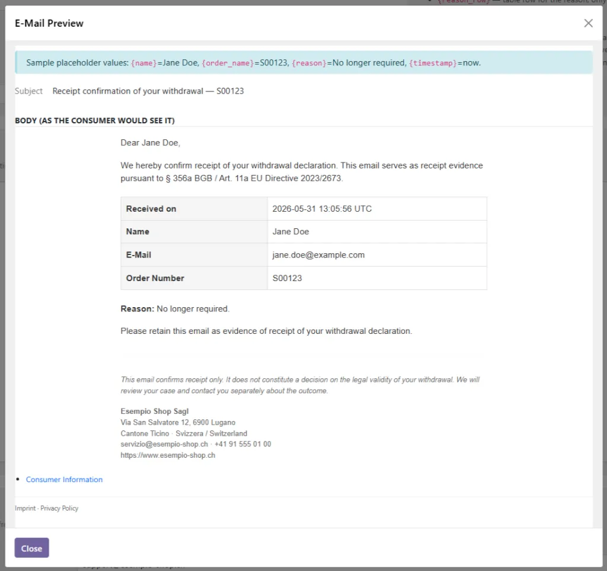Image resolution: width=607 pixels, height=571 pixels.
Task: Click the {timestamp} placeholder code
Action: point(433,63)
